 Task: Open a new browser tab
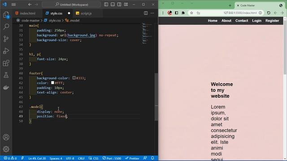point(230,5)
